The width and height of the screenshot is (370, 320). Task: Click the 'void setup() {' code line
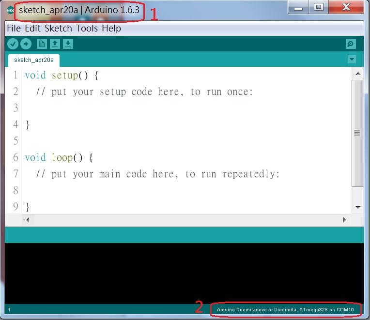62,76
